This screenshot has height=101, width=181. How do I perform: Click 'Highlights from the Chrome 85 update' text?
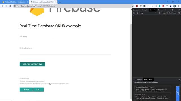pyautogui.click(x=146, y=82)
